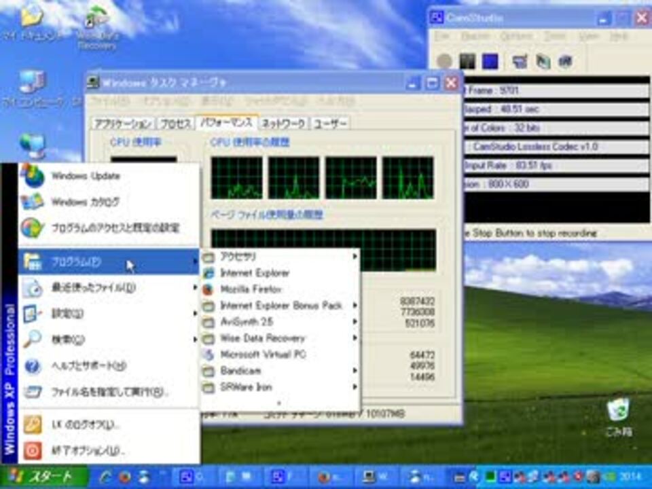Expand the アクセサリ programs folder
Image resolution: width=652 pixels, height=489 pixels.
tap(280, 257)
